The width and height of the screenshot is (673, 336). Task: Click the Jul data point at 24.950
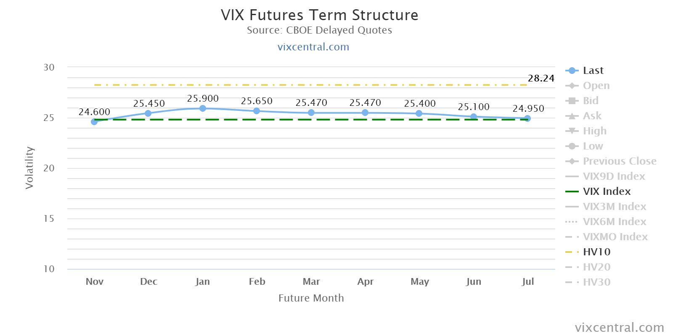[x=527, y=118]
